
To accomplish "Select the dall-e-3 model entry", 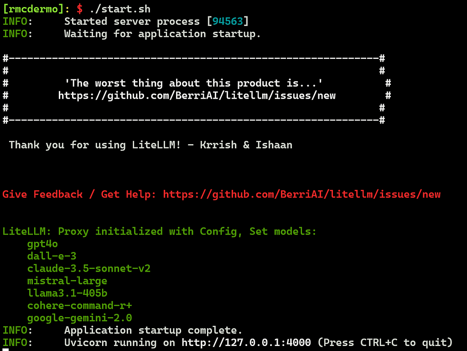I will point(52,256).
